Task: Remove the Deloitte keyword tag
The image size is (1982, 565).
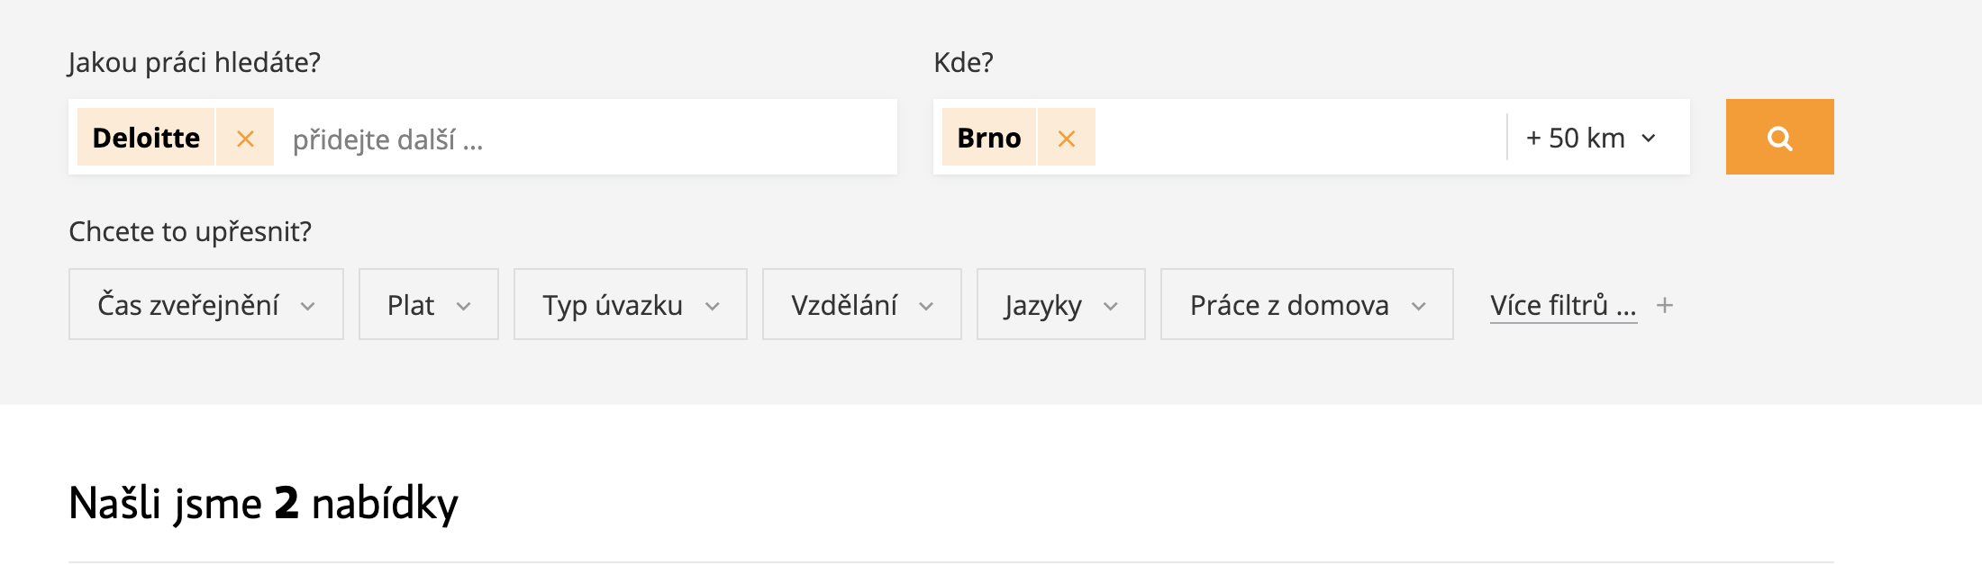Action: pyautogui.click(x=245, y=138)
